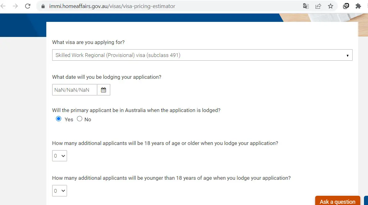Screen dimensions: 368x205
Task: Click the URL in the address bar
Action: click(112, 6)
